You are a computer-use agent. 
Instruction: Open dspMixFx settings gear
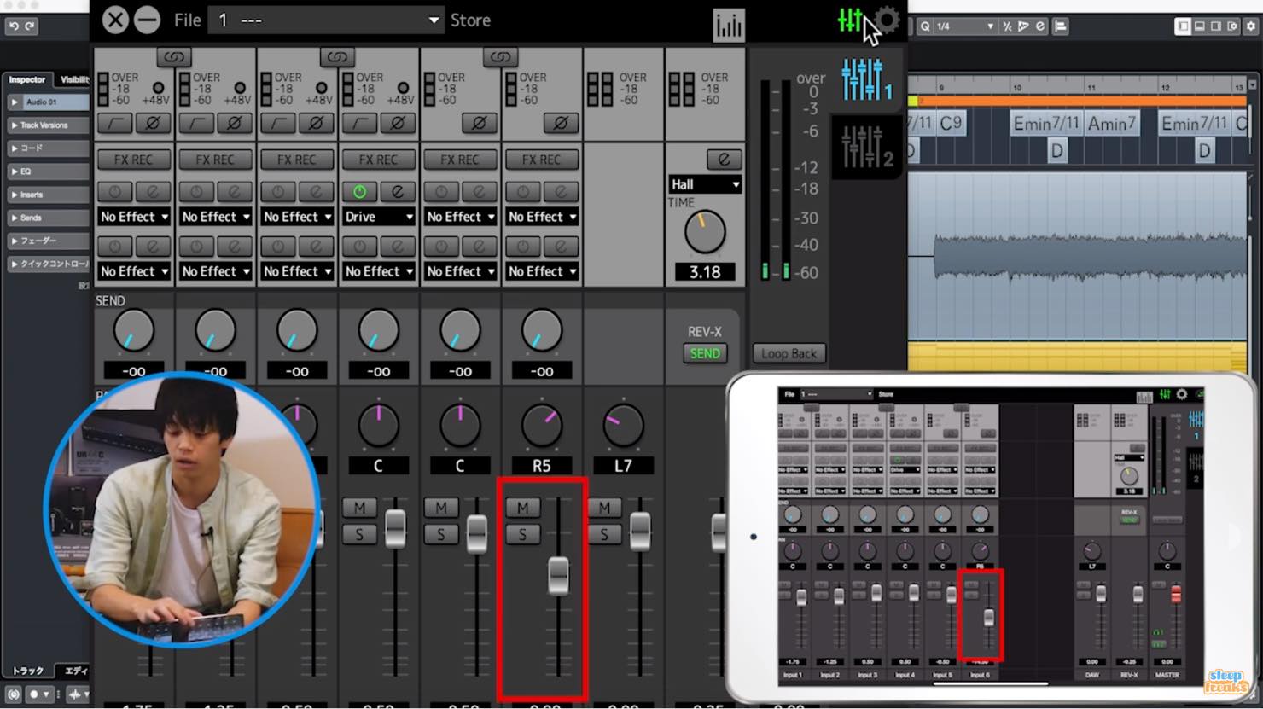[888, 20]
